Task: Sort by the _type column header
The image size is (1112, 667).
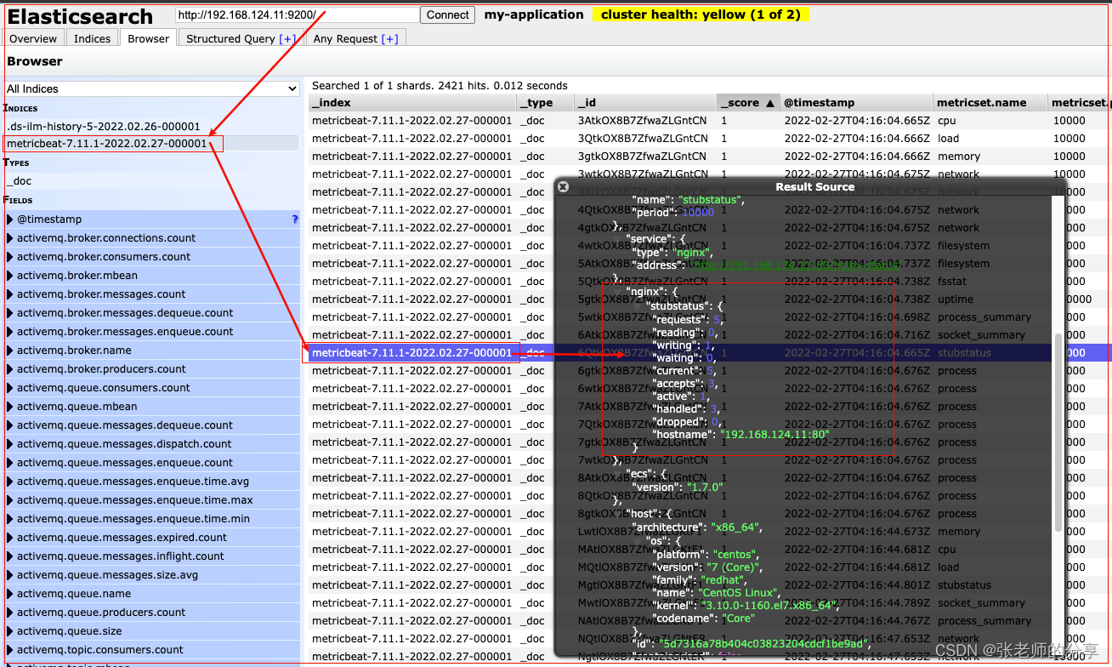Action: pyautogui.click(x=544, y=103)
